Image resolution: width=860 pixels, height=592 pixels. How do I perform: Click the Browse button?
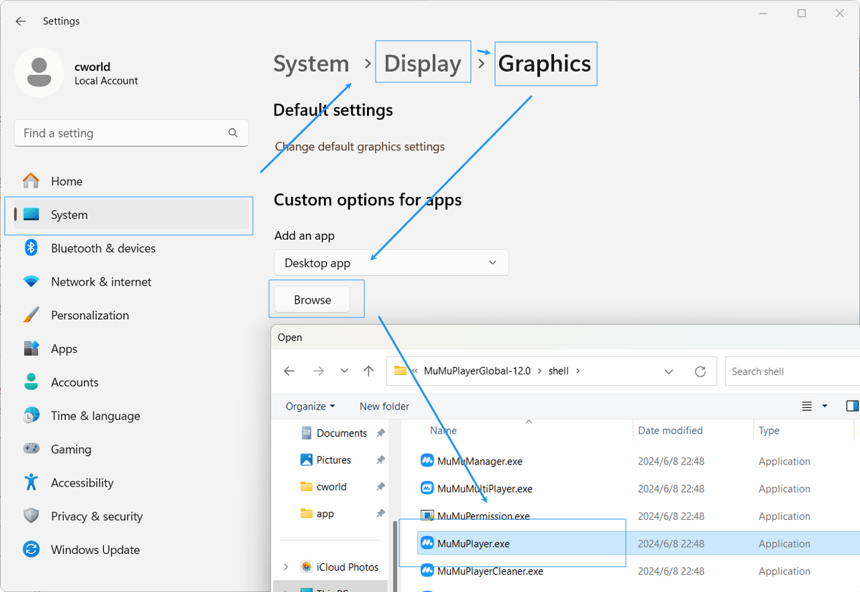coord(312,299)
